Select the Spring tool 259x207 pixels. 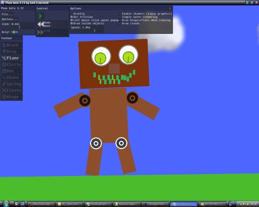coord(11,84)
